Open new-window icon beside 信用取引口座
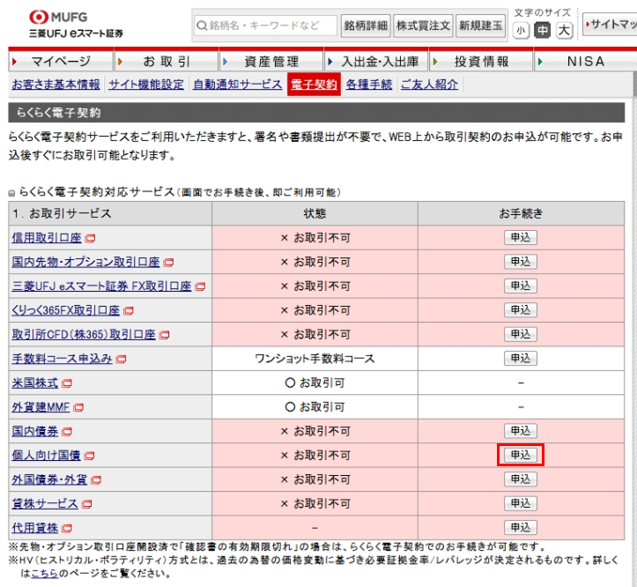Image resolution: width=637 pixels, height=587 pixels. pos(90,238)
